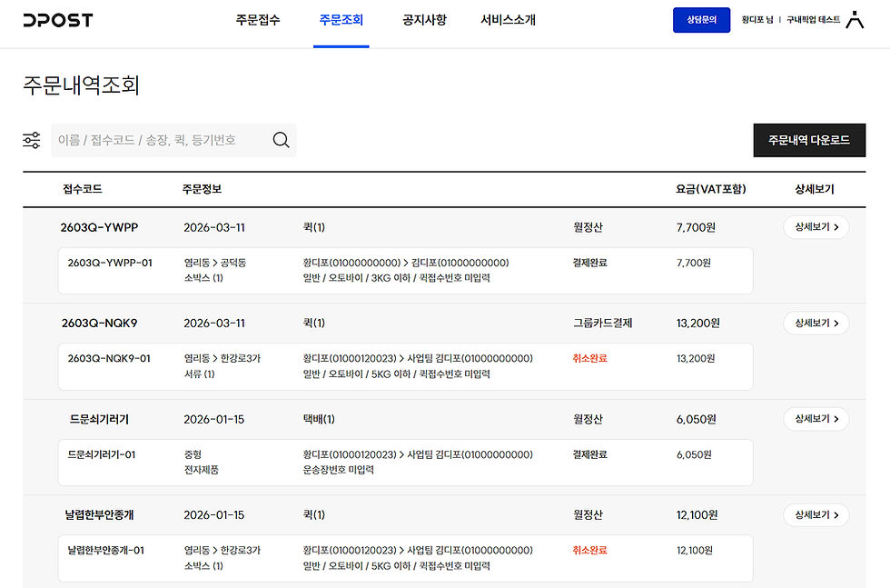890x588 pixels.
Task: Click the 운송장번호 미입력 text
Action: (338, 470)
